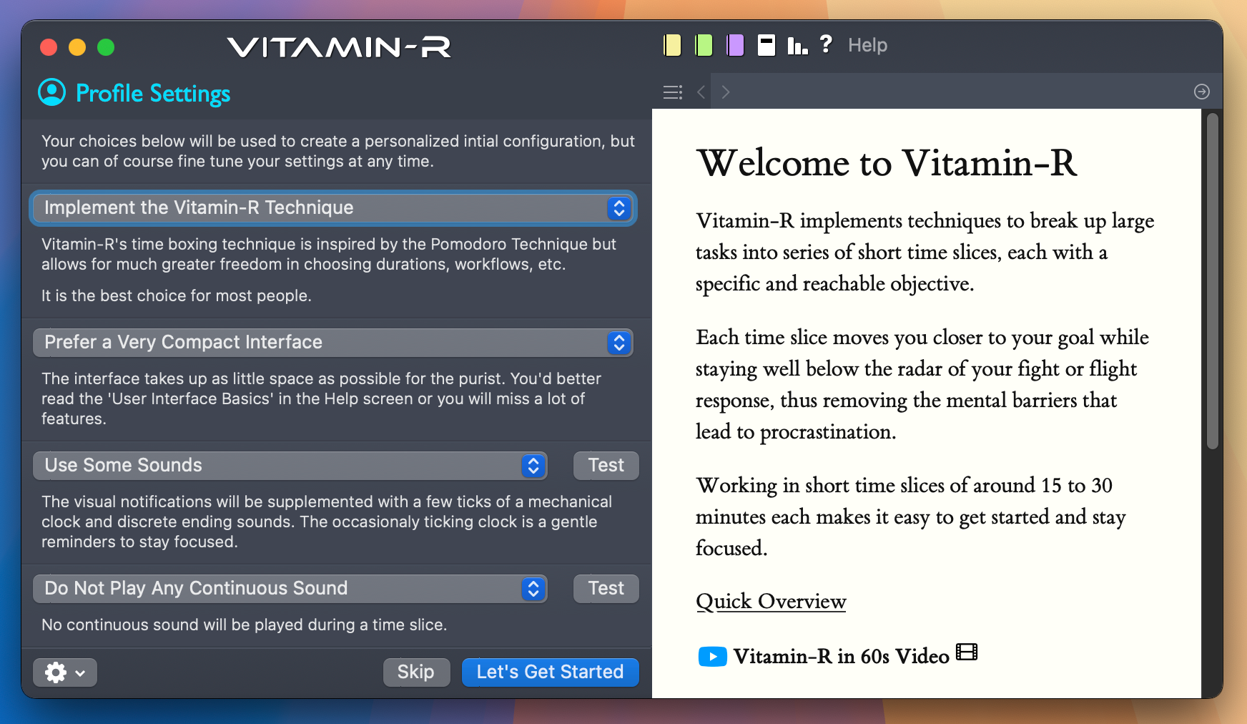Go forward in help browser

(726, 92)
